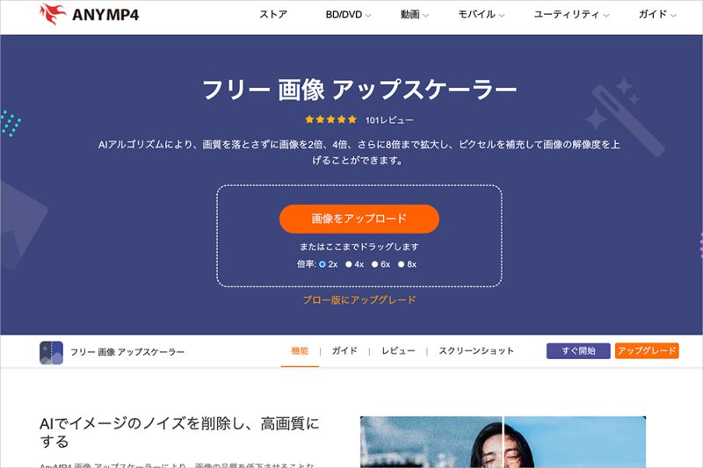Expand the ガイド dropdown in top navigation
703x468 pixels.
pos(657,15)
